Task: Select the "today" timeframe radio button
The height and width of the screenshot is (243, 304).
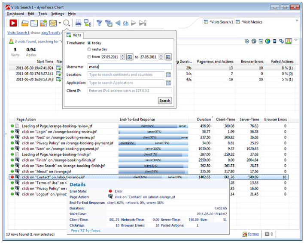Action: click(x=89, y=43)
